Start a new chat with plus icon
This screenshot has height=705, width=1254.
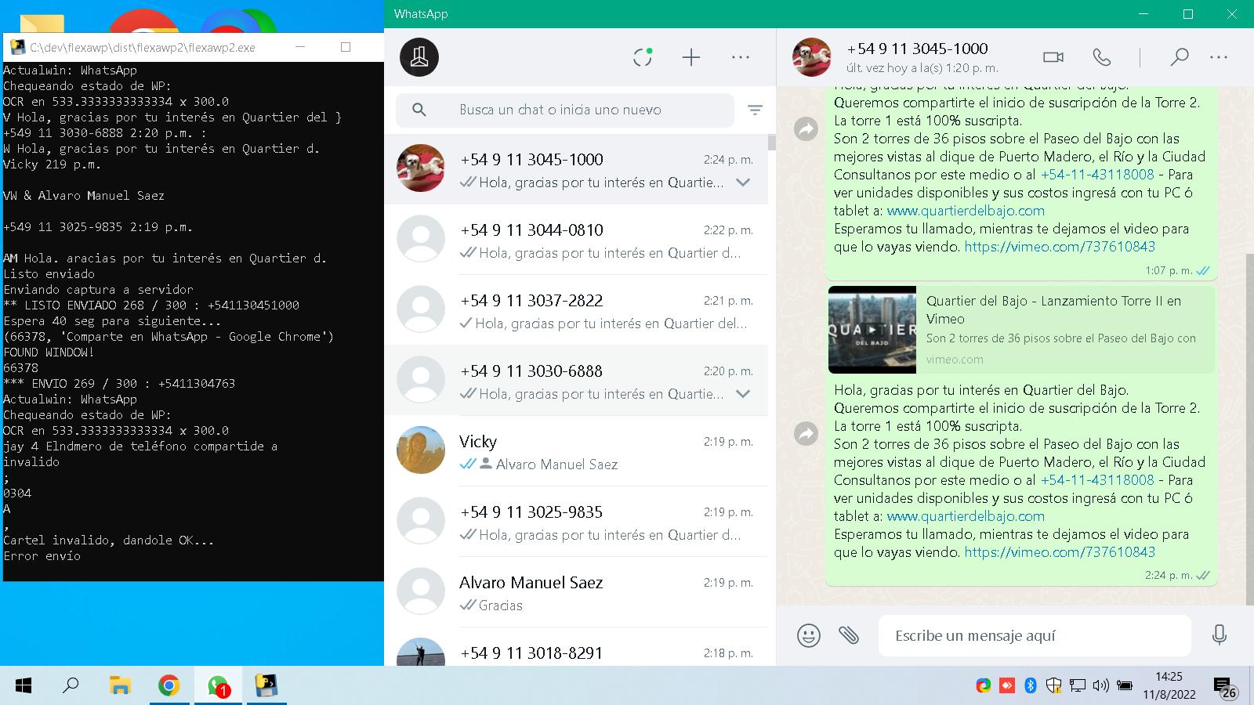(x=690, y=57)
